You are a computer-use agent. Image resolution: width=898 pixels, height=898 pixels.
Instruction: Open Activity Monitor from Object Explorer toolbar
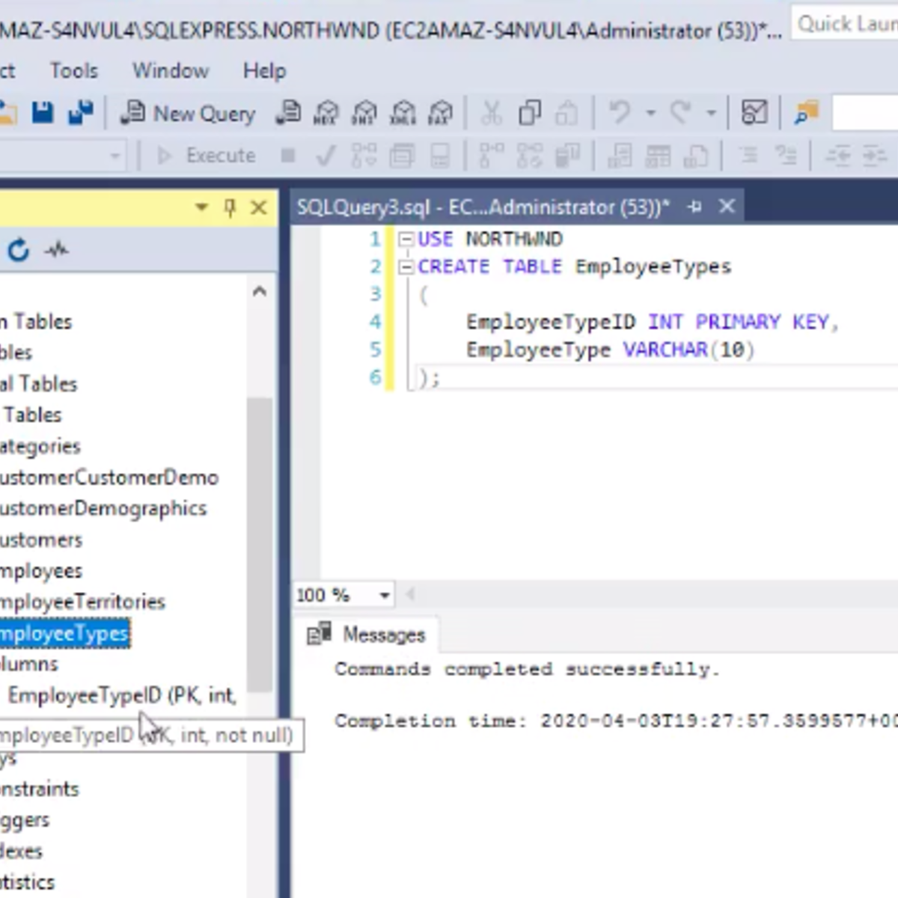click(58, 250)
